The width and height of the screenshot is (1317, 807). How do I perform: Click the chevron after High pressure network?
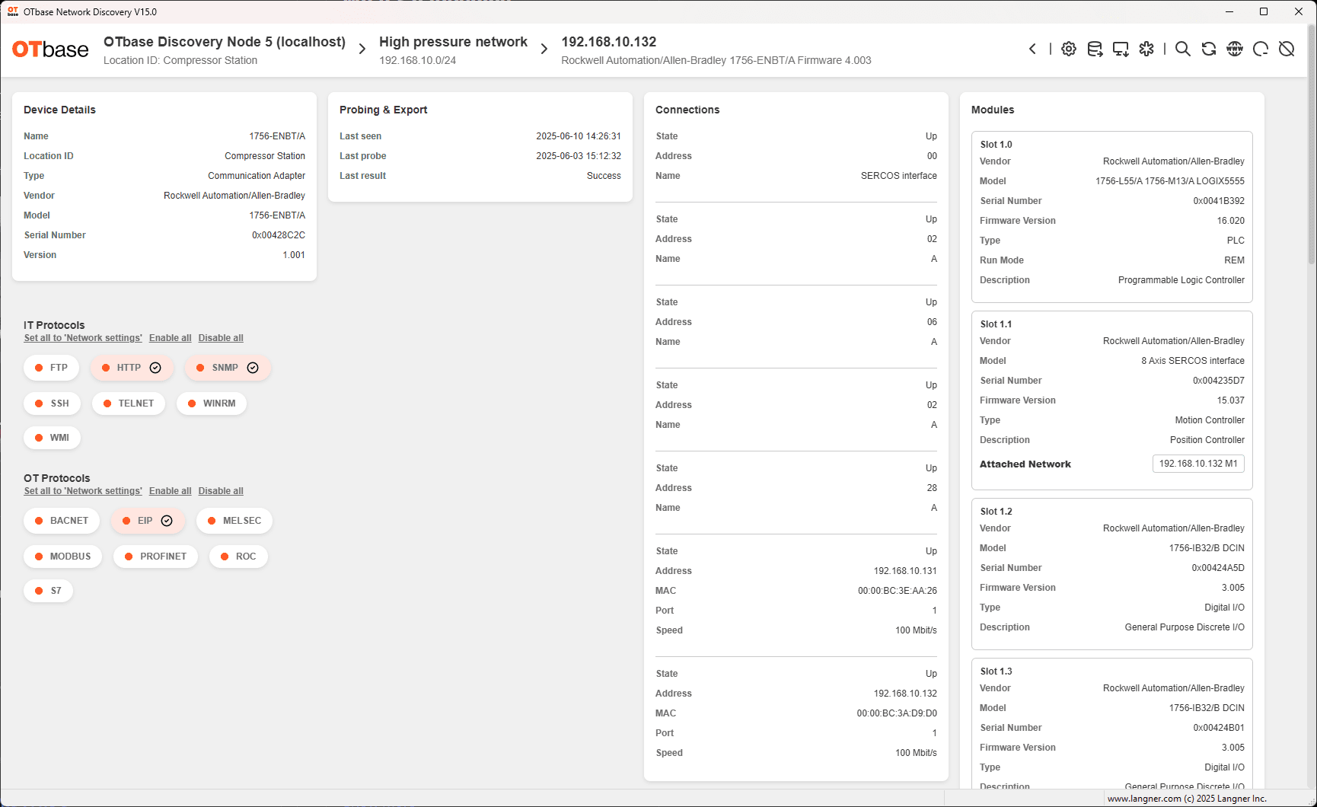click(x=544, y=49)
